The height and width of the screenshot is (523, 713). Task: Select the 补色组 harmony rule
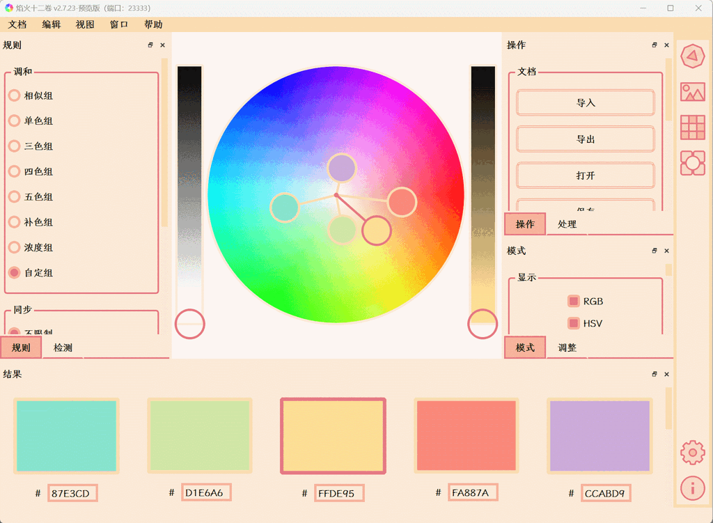pyautogui.click(x=15, y=222)
